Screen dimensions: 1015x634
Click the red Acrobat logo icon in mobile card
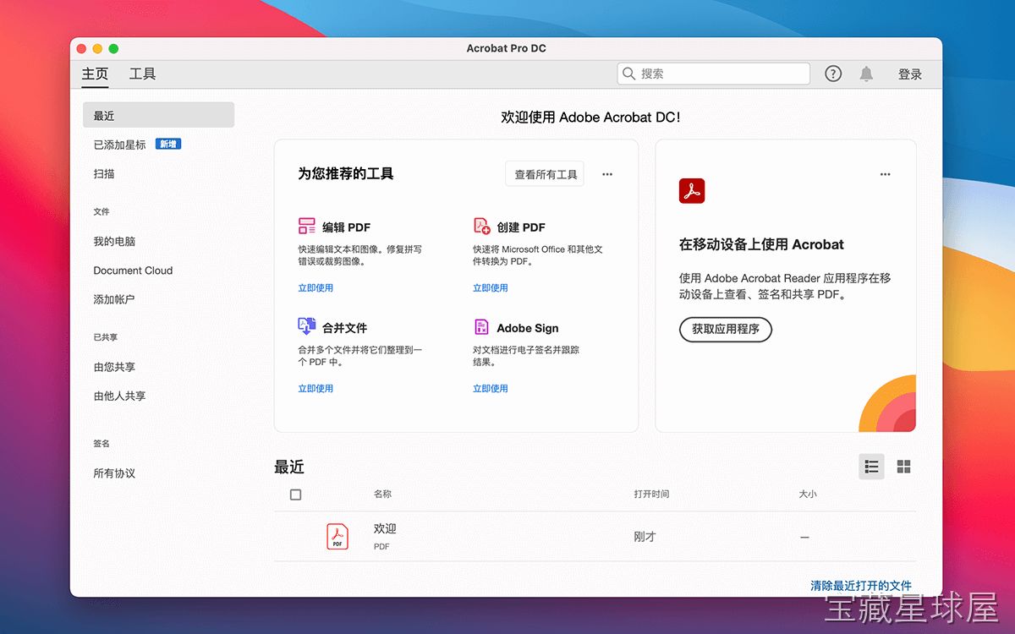692,190
